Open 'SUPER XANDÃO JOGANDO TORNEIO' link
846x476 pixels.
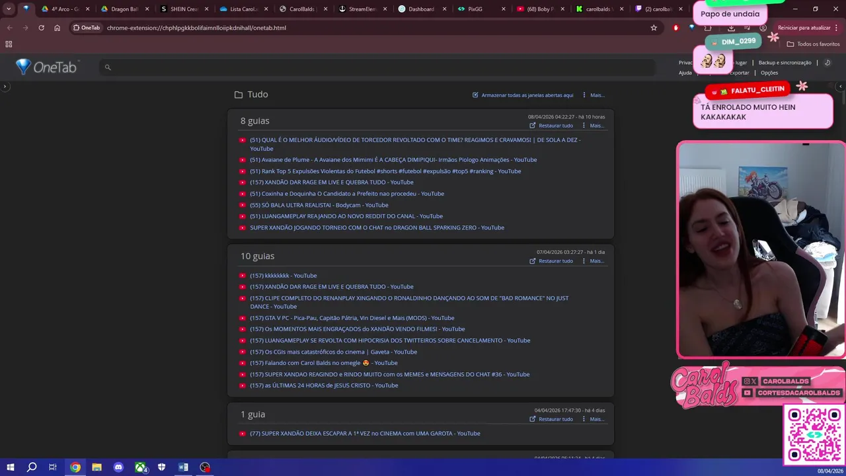point(377,227)
